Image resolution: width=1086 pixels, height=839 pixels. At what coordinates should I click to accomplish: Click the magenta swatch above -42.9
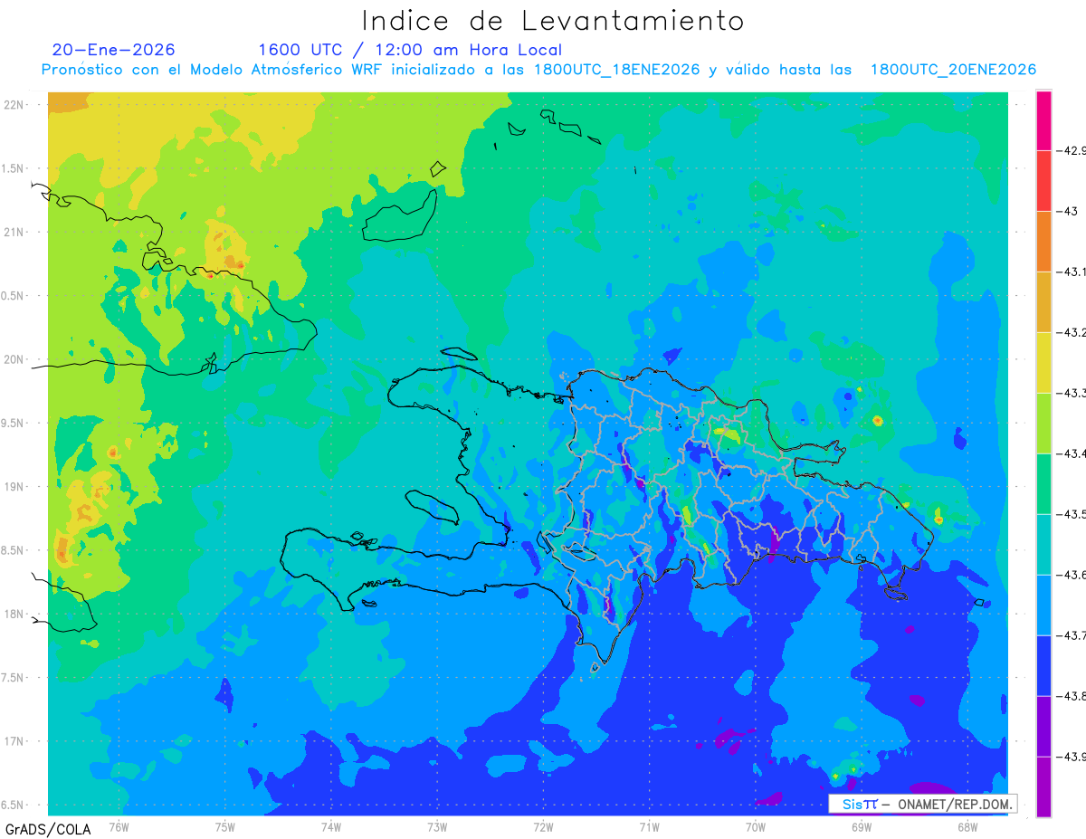click(1043, 120)
